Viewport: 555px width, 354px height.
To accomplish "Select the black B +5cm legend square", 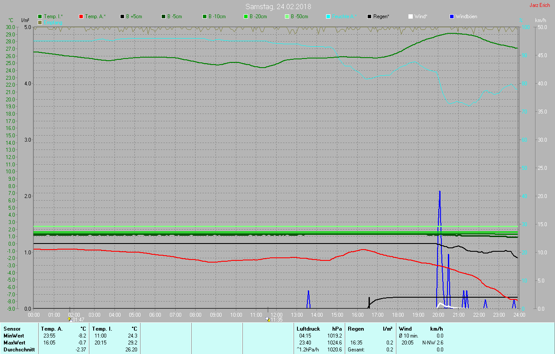I will [123, 16].
